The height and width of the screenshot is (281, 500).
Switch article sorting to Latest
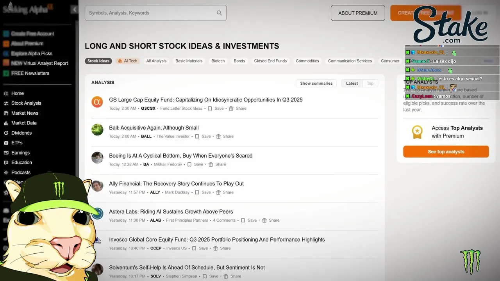(352, 83)
